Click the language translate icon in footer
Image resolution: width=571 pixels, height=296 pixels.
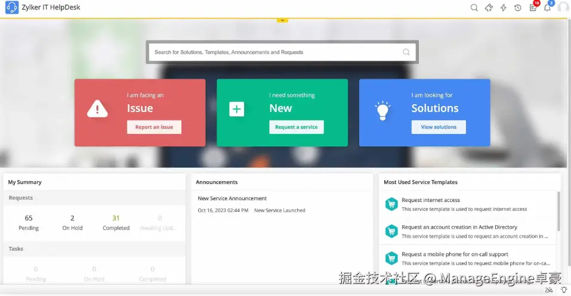548,290
